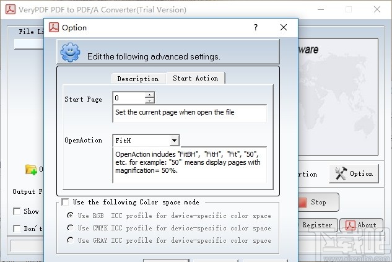Select the Start Action tab

pos(196,78)
